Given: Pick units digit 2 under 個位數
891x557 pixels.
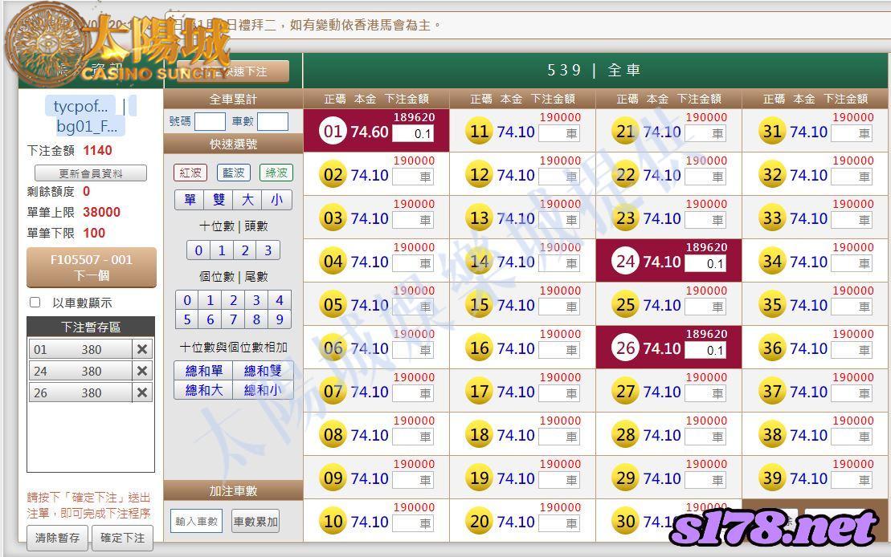Looking at the screenshot, I should (x=233, y=300).
